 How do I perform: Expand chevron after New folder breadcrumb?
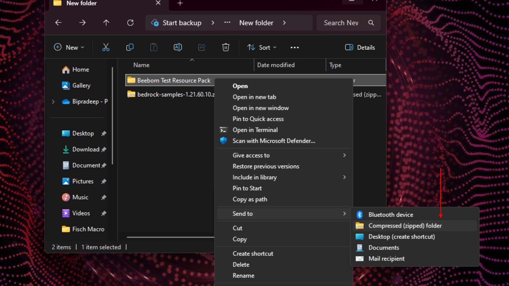[284, 23]
